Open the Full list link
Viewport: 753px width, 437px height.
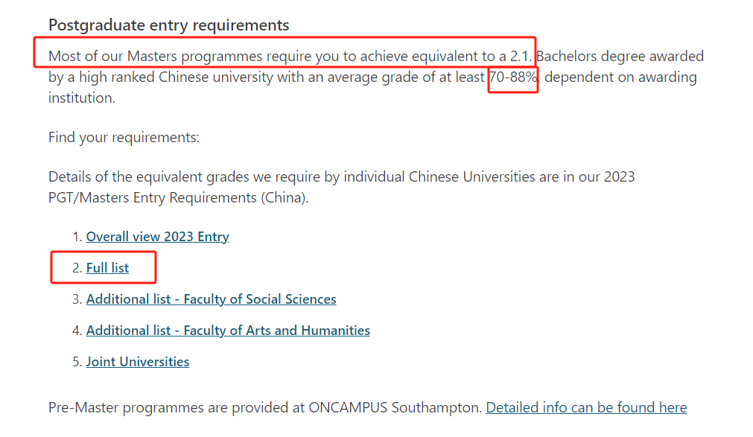(107, 268)
